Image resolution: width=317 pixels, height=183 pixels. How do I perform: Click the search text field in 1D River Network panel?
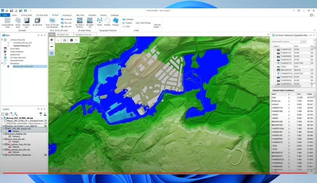tap(286, 42)
